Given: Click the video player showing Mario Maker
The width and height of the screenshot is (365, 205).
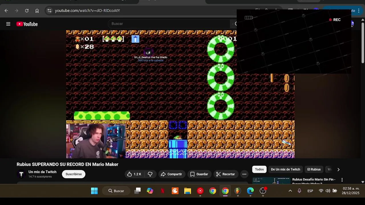Looking at the screenshot, I should [180, 94].
